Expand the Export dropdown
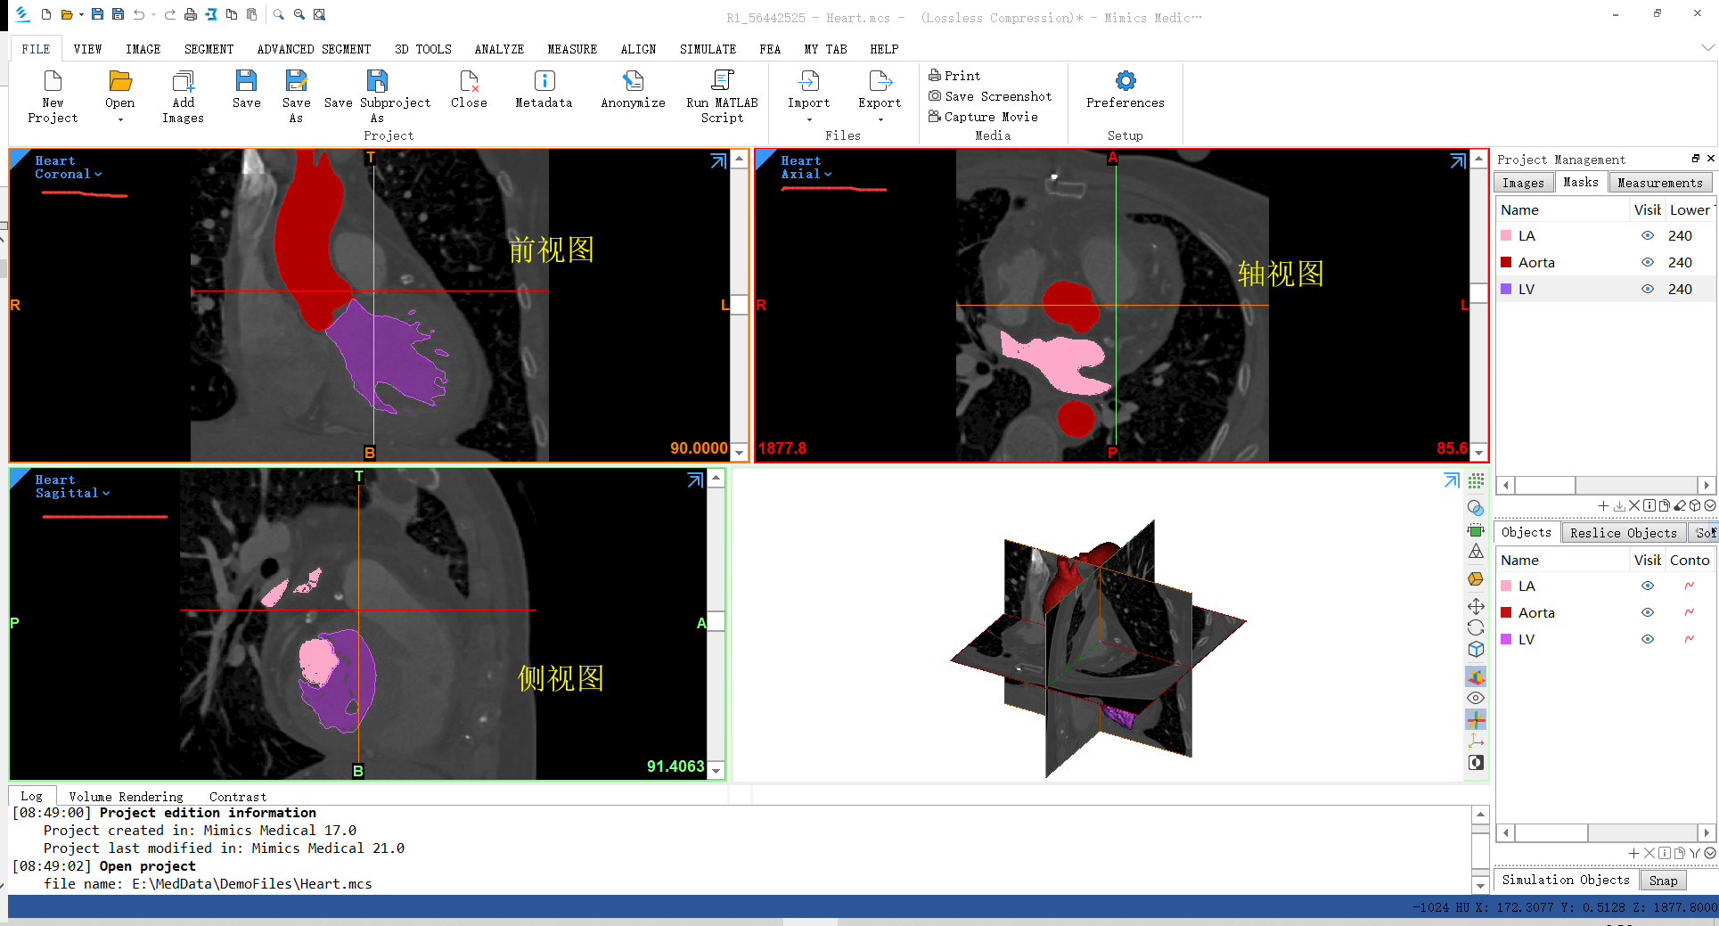The width and height of the screenshot is (1719, 926). (x=880, y=119)
